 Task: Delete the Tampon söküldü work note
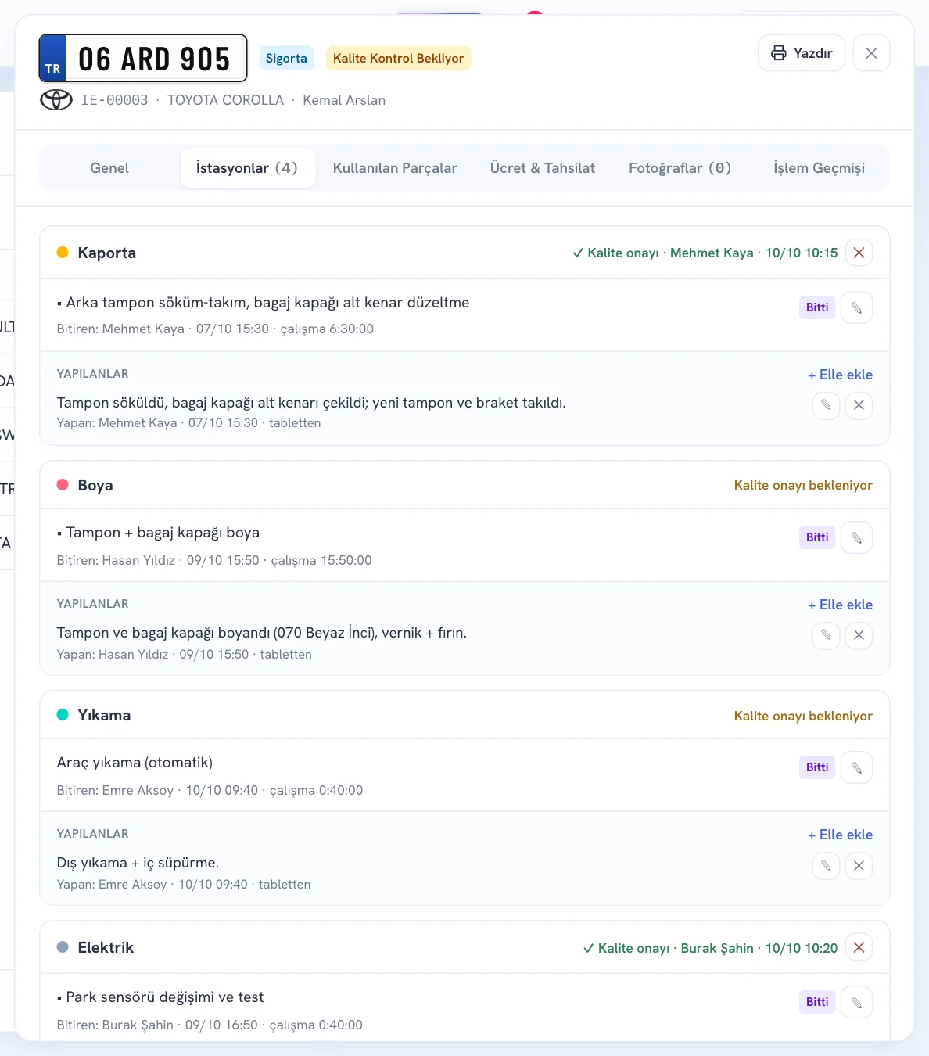(859, 405)
